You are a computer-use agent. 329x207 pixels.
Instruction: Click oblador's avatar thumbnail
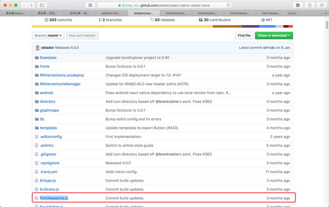tap(37, 48)
